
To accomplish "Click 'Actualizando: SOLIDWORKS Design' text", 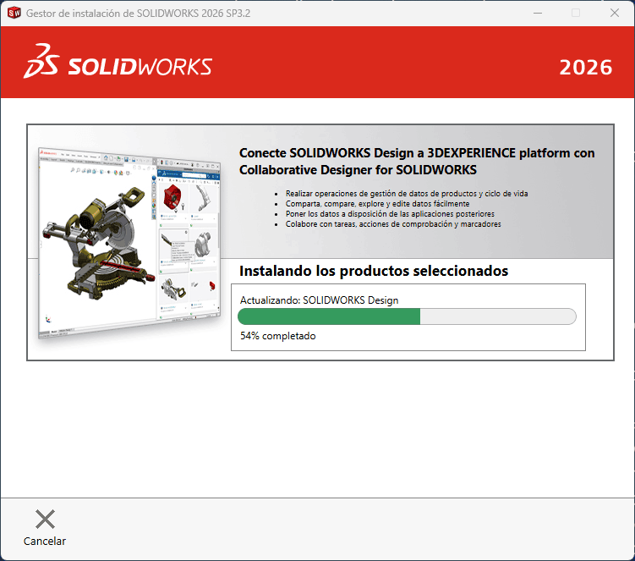I will coord(319,300).
